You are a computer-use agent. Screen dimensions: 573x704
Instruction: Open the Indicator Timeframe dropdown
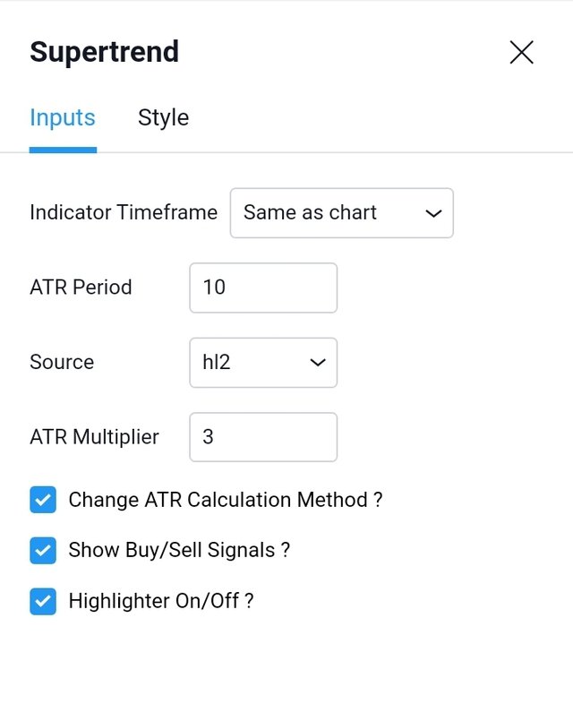341,213
